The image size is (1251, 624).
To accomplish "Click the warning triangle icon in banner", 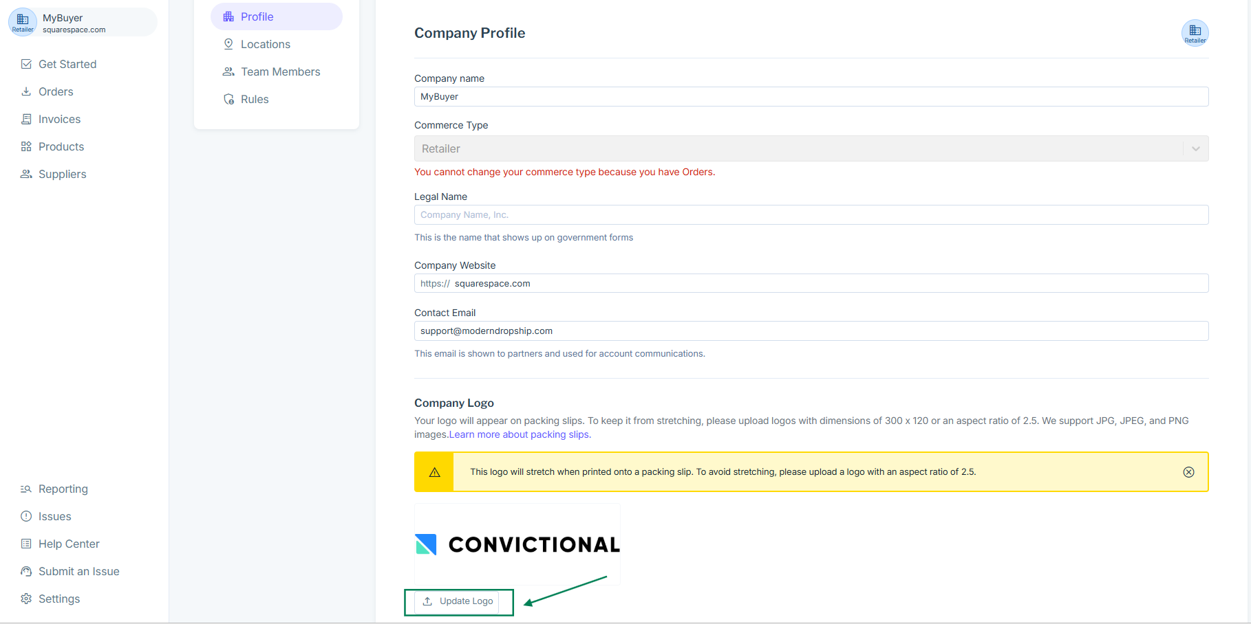I will 434,472.
